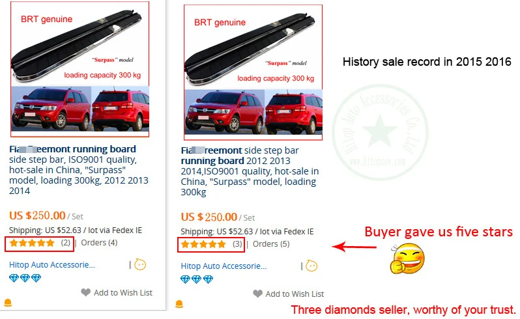Screen dimensions: 520x319
Task: Click the chat face icon beside right seller
Action: [311, 266]
